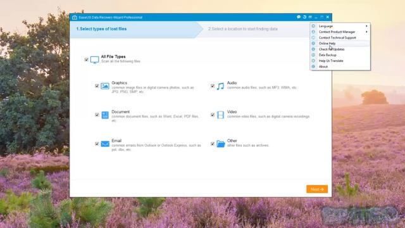Click the Email label text

point(116,141)
